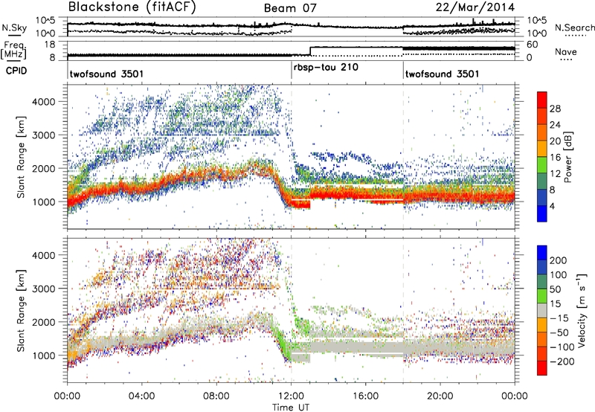This screenshot has height=412, width=595.
Task: Pick the red bottom segment of Velocity colorbar
Action: 542,368
